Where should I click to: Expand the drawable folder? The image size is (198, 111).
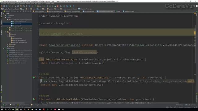(x=7, y=34)
